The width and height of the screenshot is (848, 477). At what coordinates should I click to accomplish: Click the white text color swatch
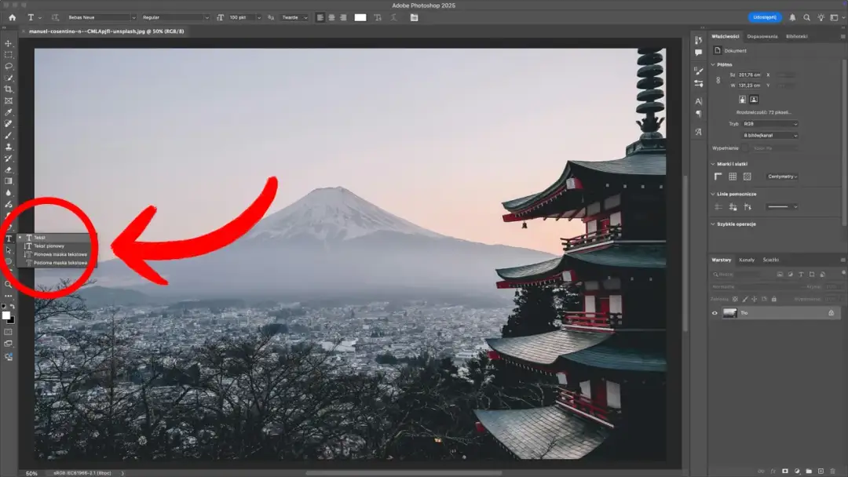click(x=360, y=17)
